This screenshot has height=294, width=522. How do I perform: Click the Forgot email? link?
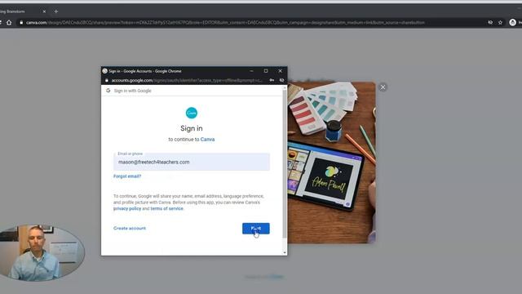point(127,176)
